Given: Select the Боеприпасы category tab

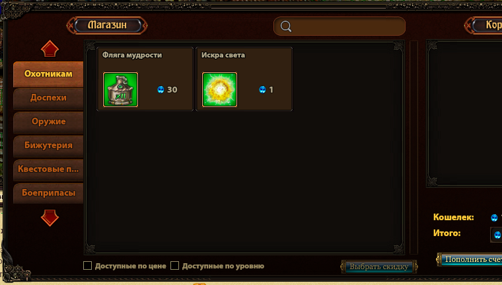Looking at the screenshot, I should click(x=48, y=193).
